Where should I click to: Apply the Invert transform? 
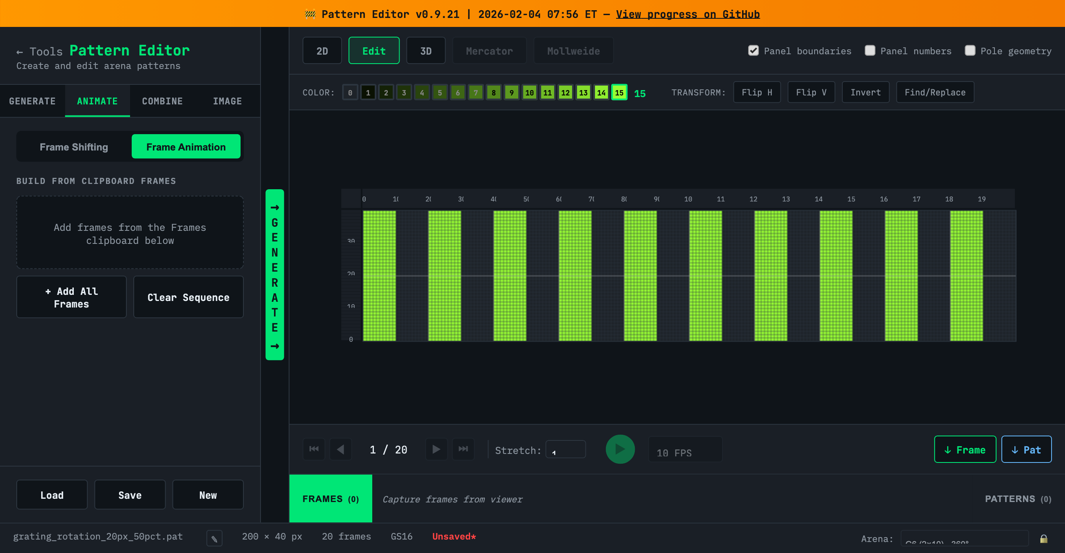point(865,92)
